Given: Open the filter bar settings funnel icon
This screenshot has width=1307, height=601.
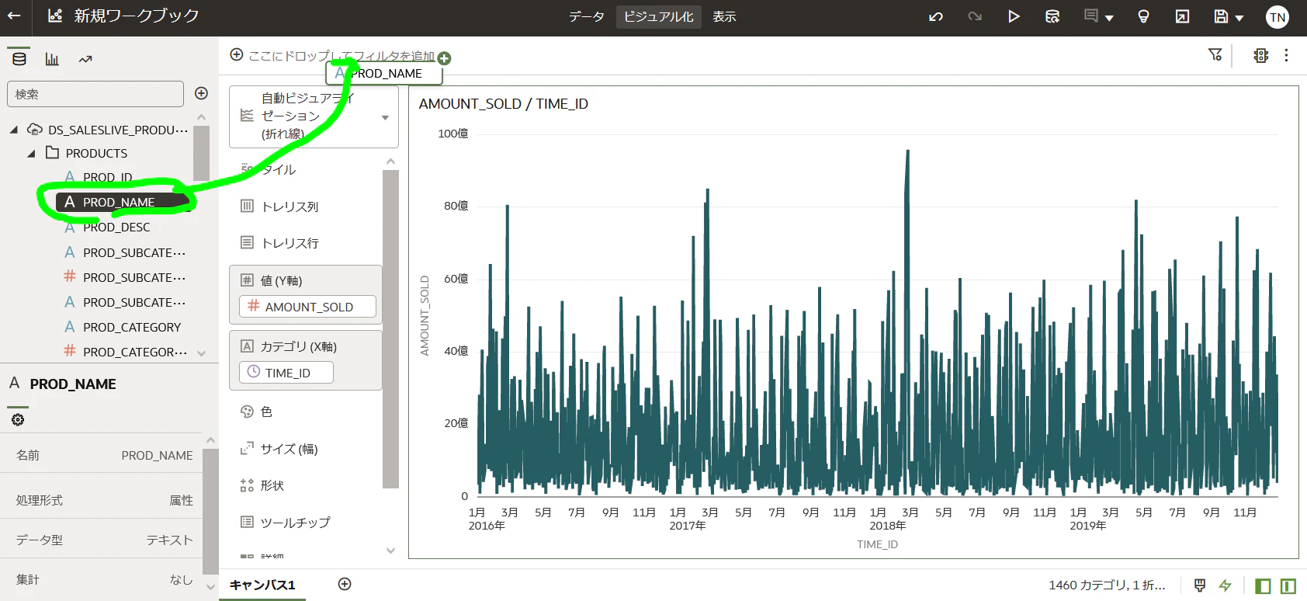Looking at the screenshot, I should click(1215, 54).
